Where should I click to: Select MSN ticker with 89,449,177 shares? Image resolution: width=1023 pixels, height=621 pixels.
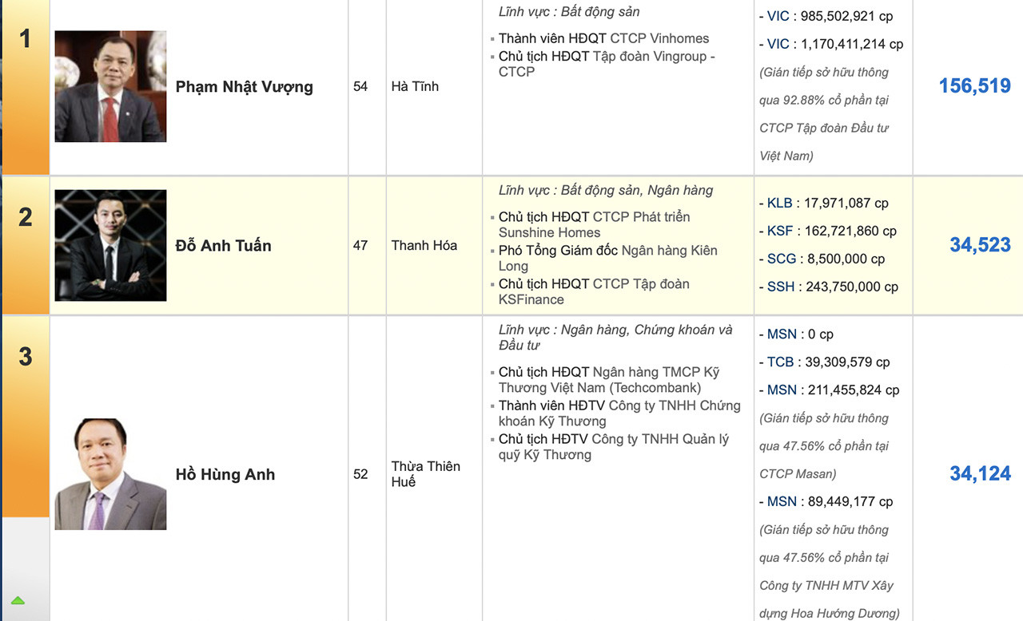click(782, 501)
